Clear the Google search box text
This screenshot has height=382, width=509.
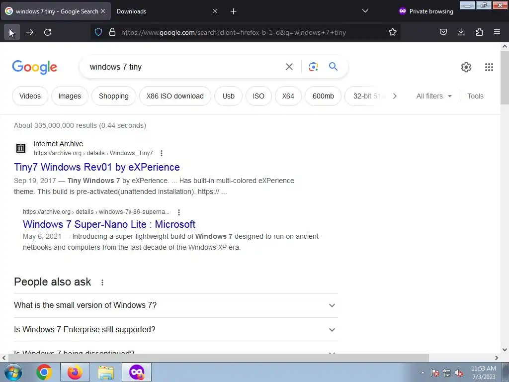tap(289, 67)
